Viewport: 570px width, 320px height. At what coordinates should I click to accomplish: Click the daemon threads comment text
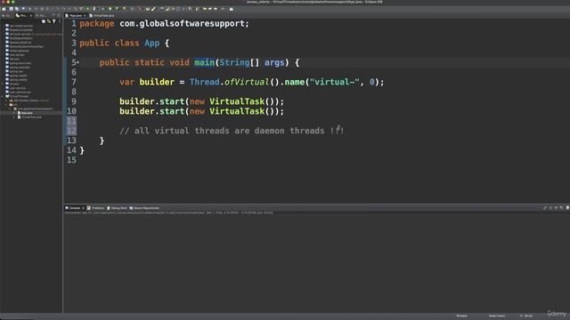click(232, 131)
